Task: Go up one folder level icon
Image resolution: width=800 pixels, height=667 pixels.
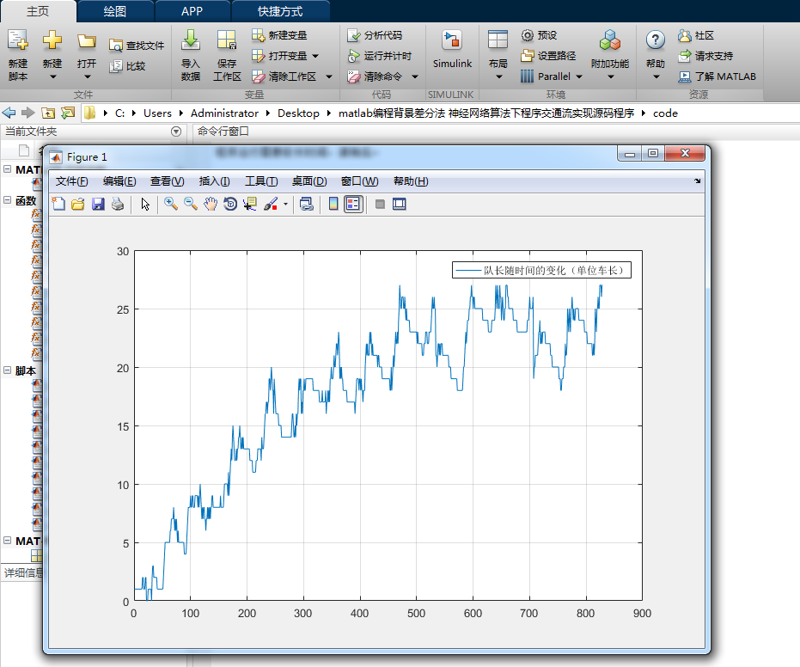Action: pyautogui.click(x=48, y=113)
